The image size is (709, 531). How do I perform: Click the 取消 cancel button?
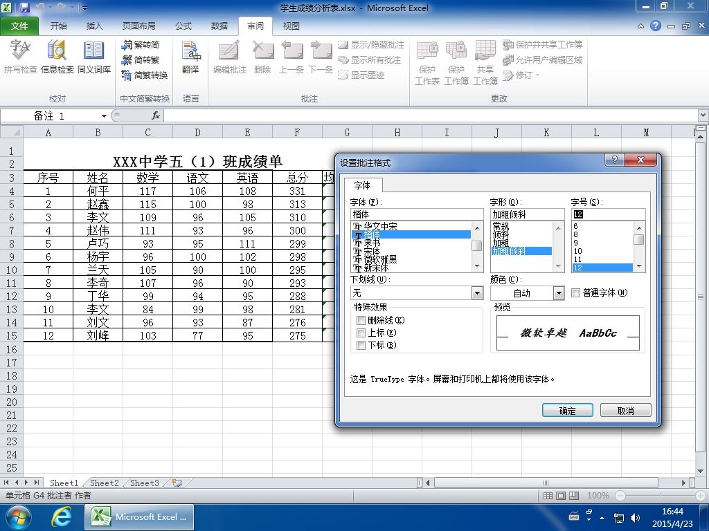pyautogui.click(x=625, y=411)
